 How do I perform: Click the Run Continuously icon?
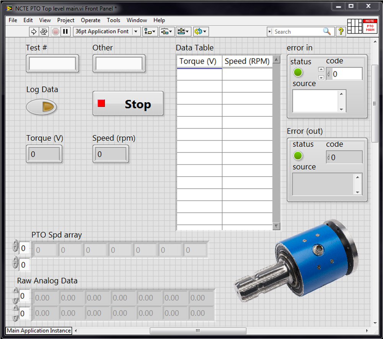click(44, 32)
